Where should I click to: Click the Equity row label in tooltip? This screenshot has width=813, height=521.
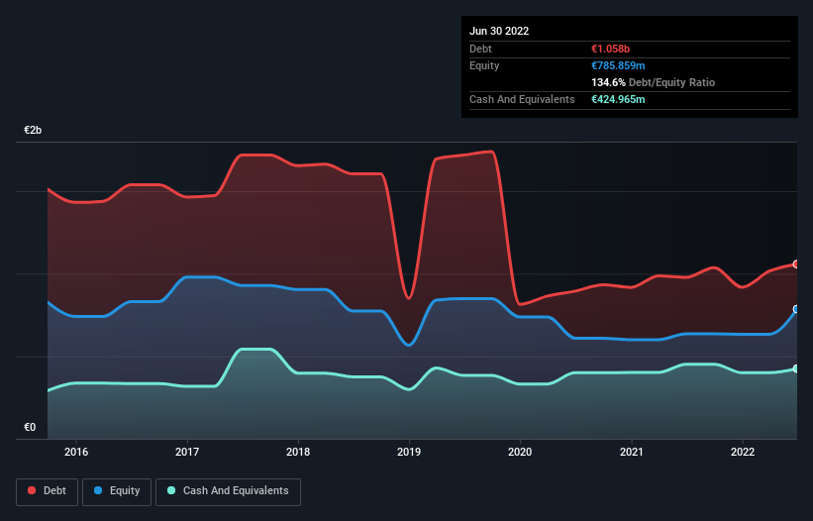pyautogui.click(x=484, y=65)
